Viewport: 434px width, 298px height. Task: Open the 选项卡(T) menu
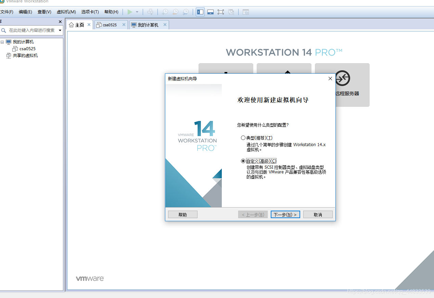(x=90, y=12)
